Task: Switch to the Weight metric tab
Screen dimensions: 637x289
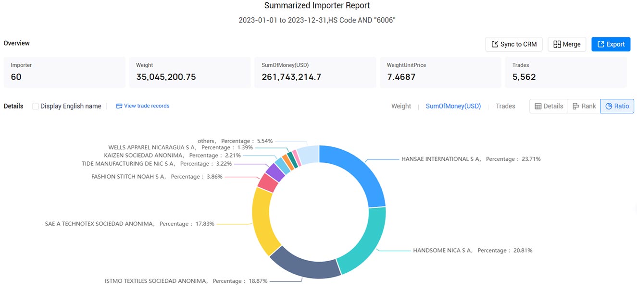Action: 401,106
